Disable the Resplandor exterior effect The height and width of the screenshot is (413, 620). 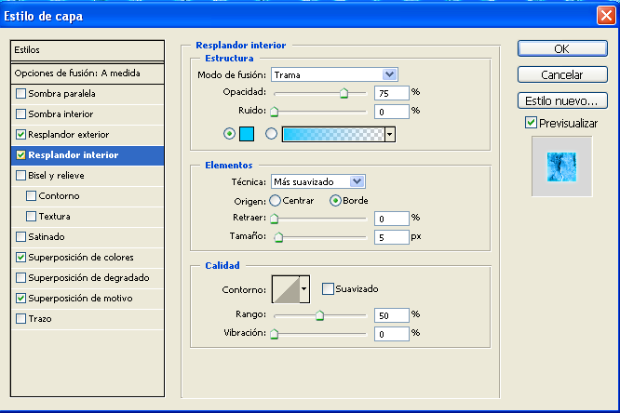point(21,134)
